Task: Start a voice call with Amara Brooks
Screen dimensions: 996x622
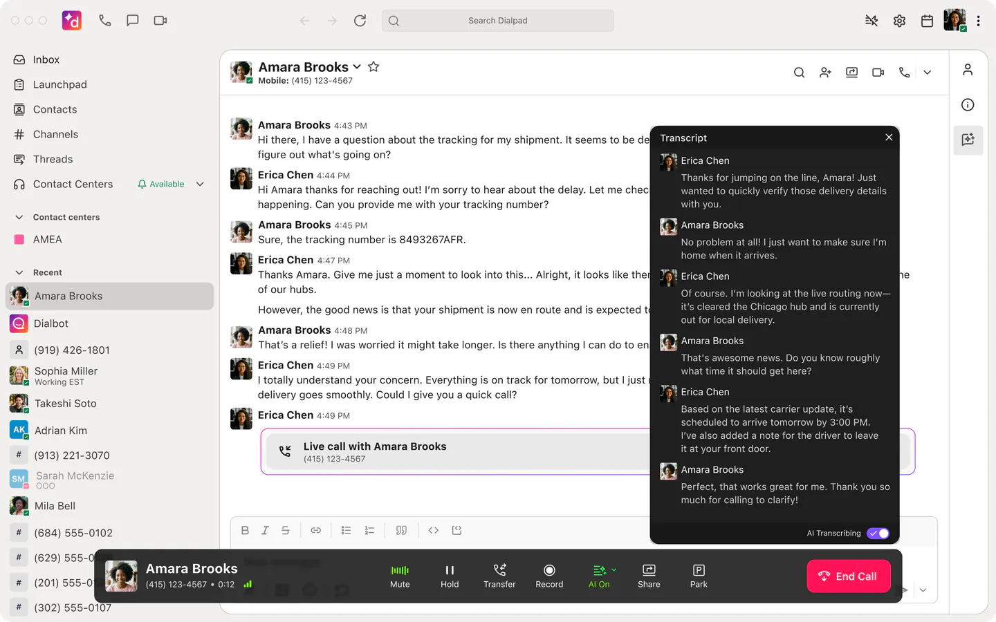Action: point(904,72)
